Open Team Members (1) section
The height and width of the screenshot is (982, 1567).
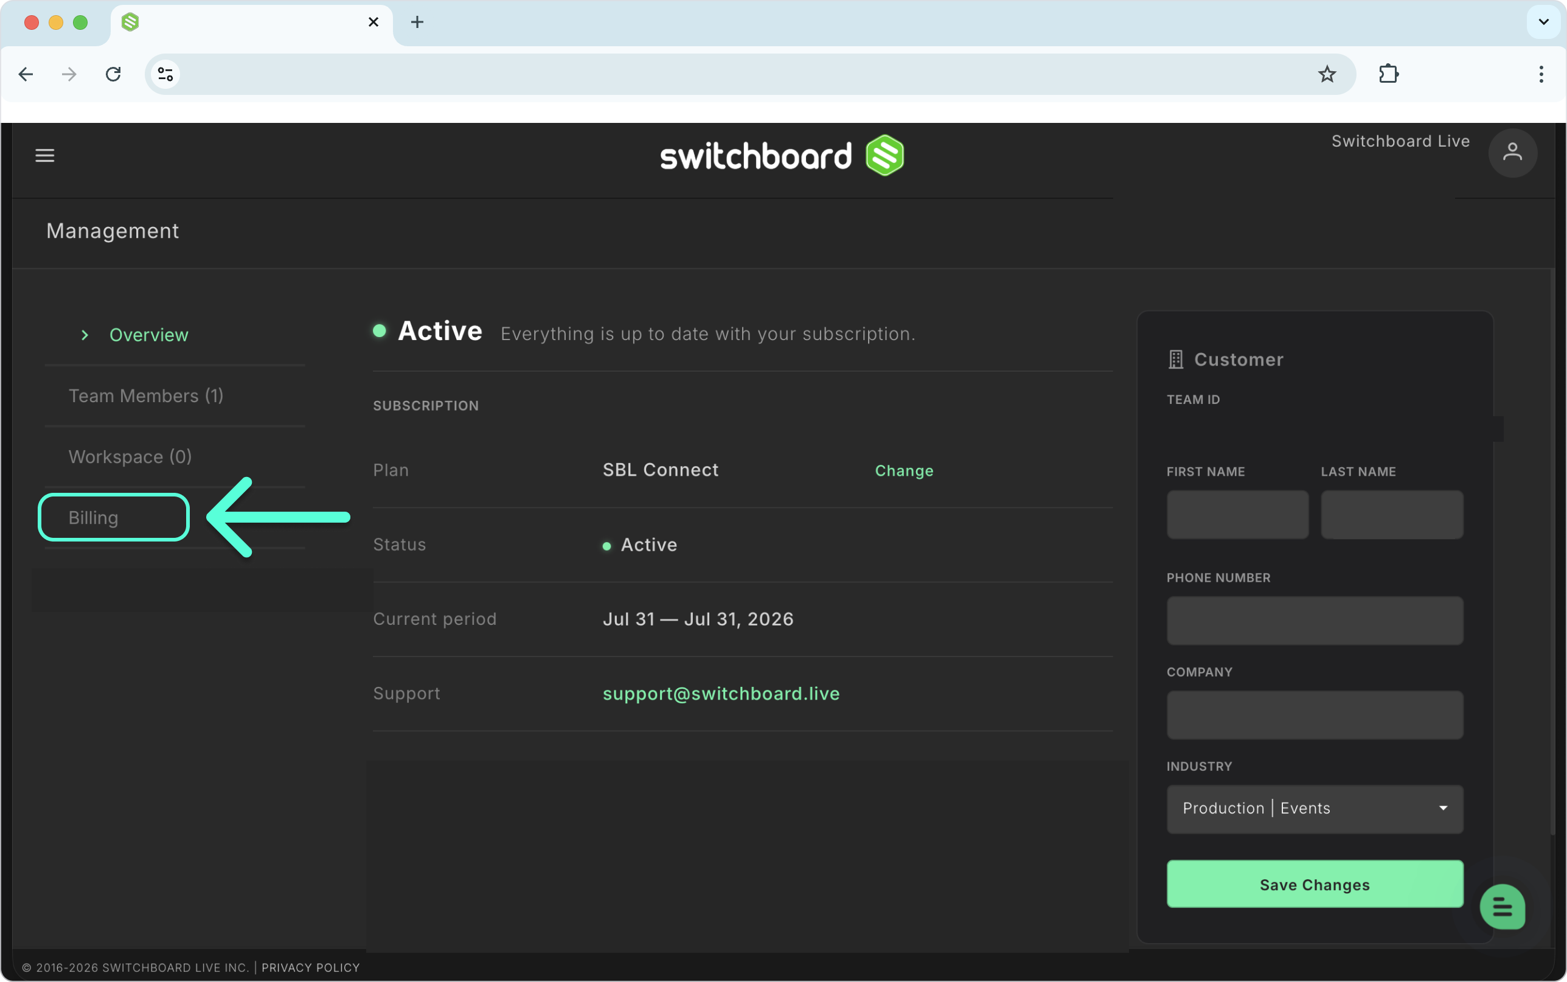point(146,395)
